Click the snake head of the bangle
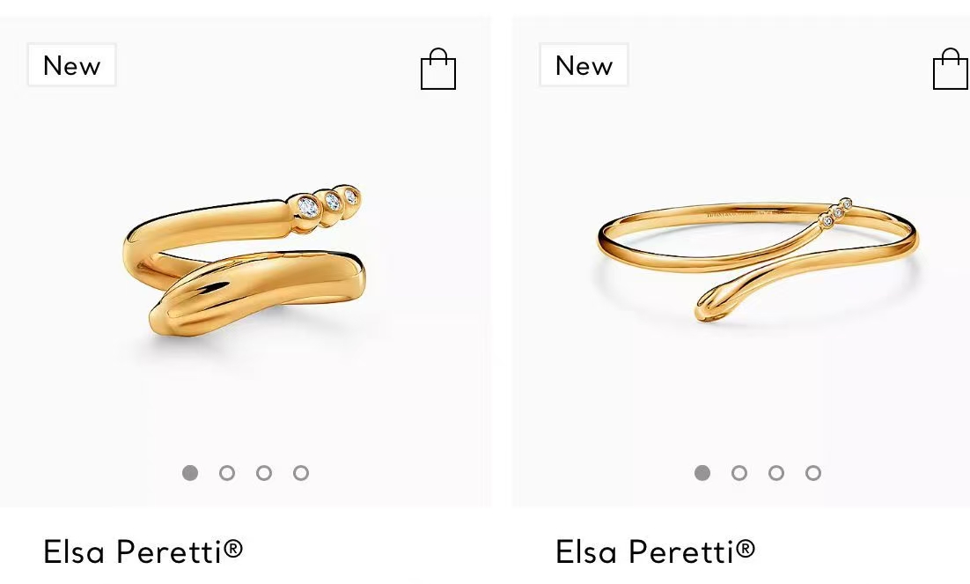The image size is (970, 584). pyautogui.click(x=712, y=304)
